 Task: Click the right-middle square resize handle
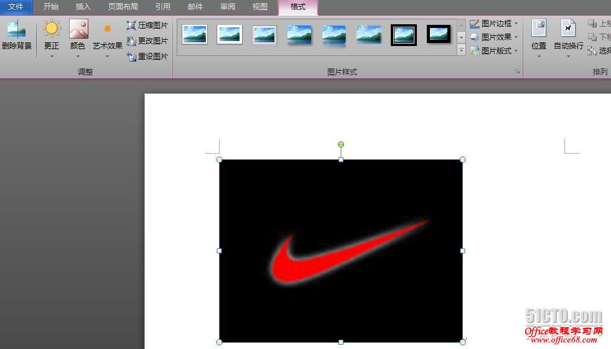(x=462, y=251)
